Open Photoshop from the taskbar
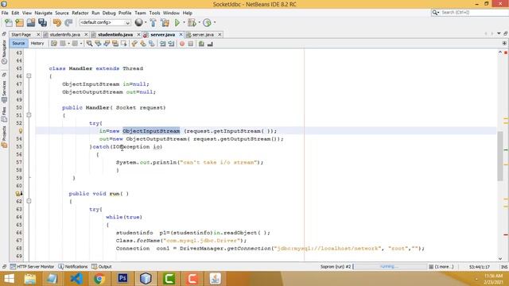Image resolution: width=509 pixels, height=286 pixels. [122, 279]
